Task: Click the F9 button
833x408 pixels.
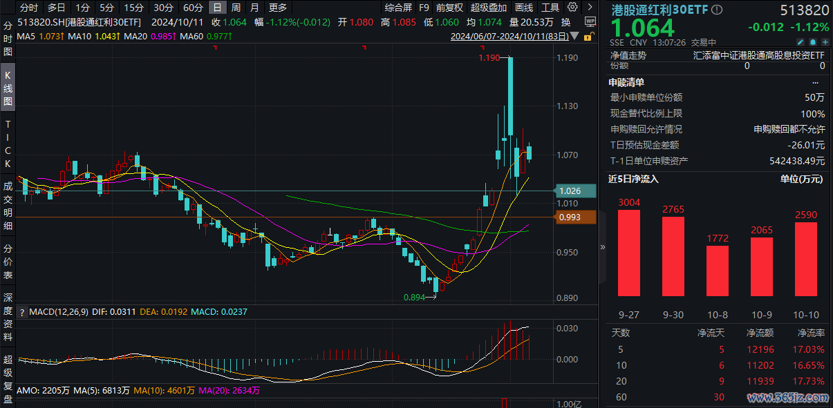Action: [424, 8]
